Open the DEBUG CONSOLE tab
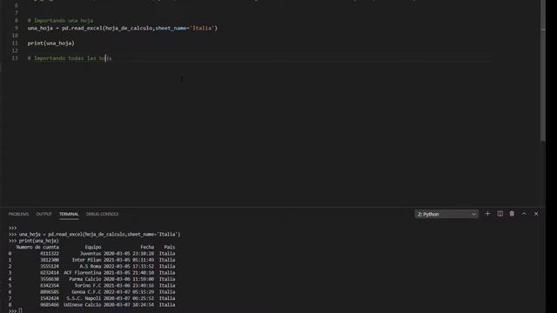 pyautogui.click(x=103, y=214)
